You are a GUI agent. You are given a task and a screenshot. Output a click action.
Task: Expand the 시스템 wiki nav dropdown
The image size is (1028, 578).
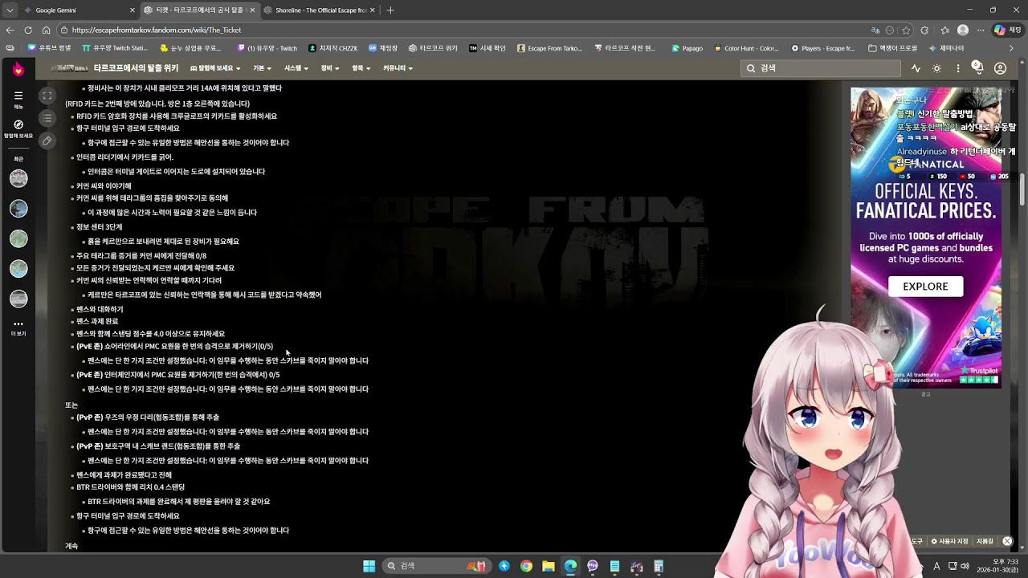tap(296, 68)
